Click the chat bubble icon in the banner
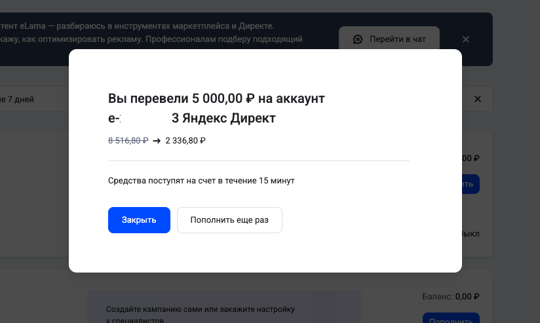 point(358,39)
